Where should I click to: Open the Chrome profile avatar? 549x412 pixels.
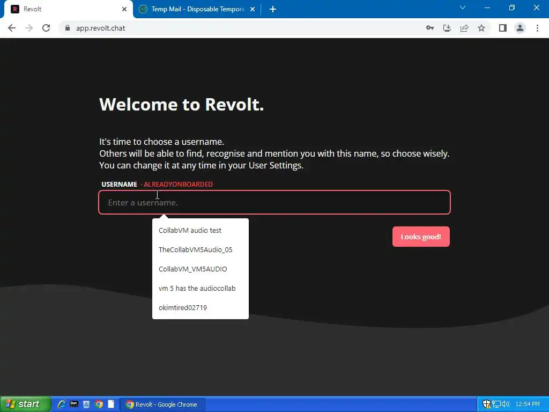(520, 28)
